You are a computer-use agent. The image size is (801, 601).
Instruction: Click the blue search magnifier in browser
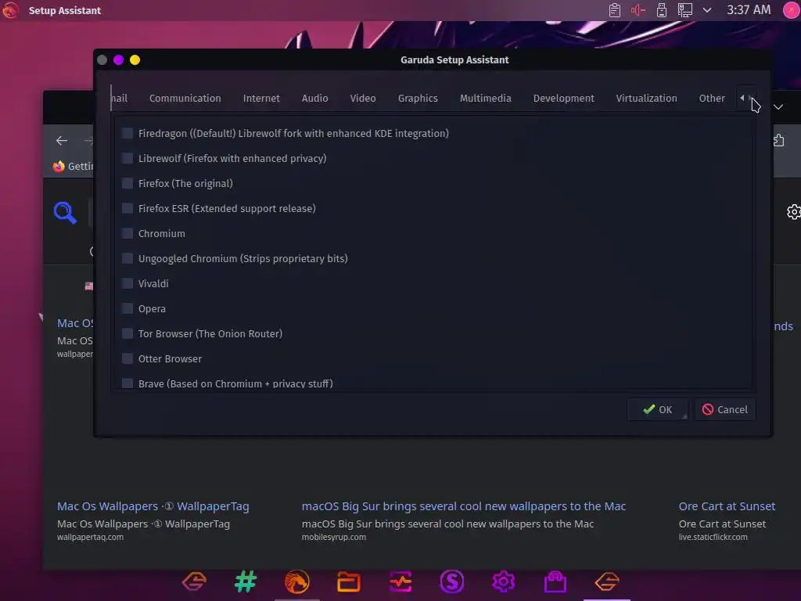pyautogui.click(x=65, y=213)
